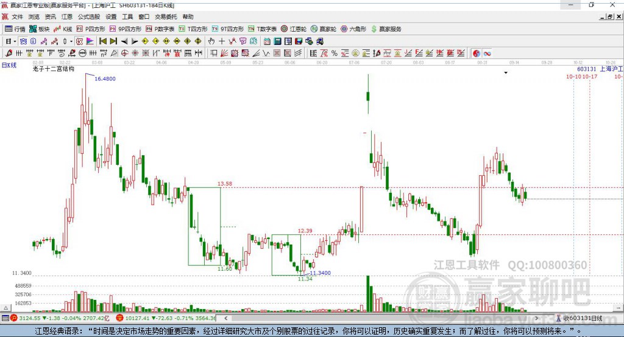Open the 公式选股 menu
This screenshot has width=624, height=337.
(89, 16)
